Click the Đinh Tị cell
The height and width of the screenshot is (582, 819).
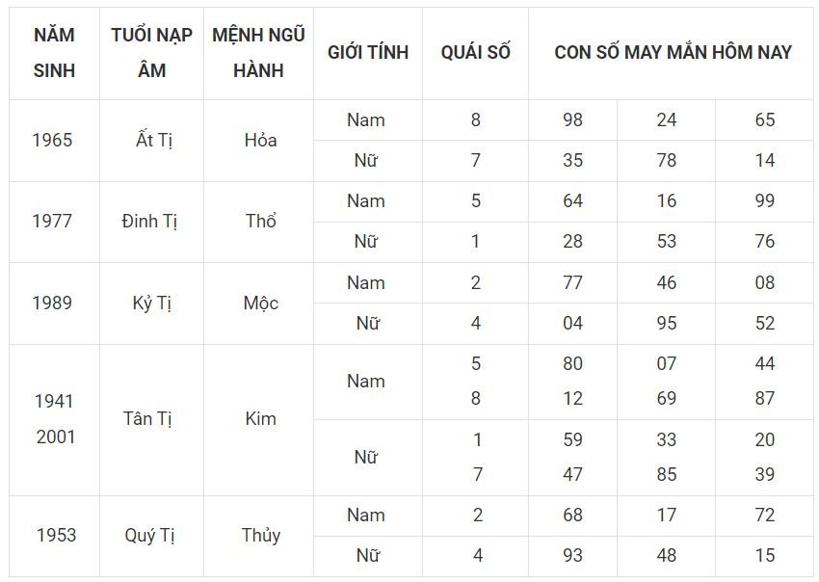click(149, 222)
